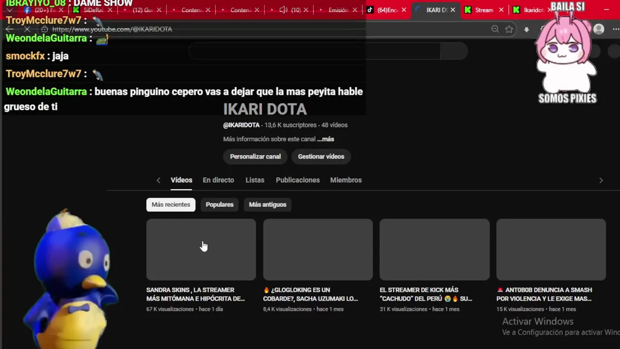Image resolution: width=620 pixels, height=349 pixels.
Task: Open the EL STREAMER DE KICK thumbnail
Action: pos(434,249)
